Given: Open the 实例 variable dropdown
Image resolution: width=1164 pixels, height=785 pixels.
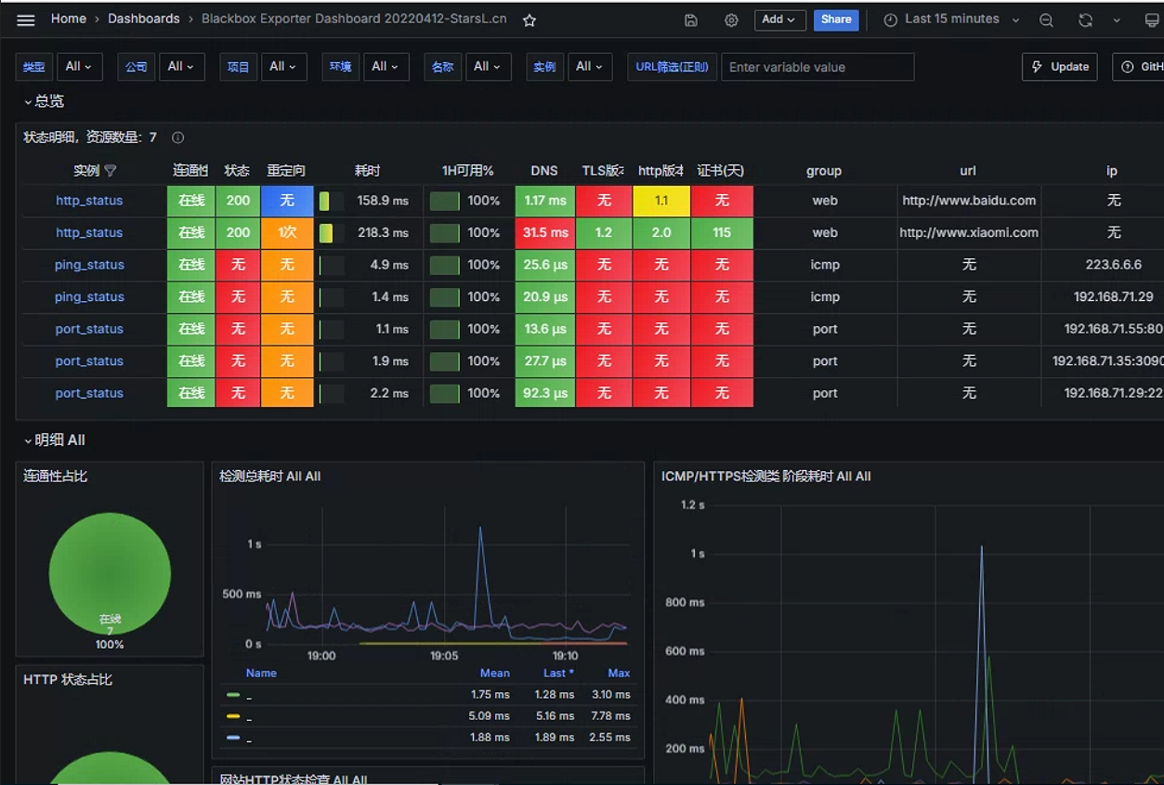Looking at the screenshot, I should coord(590,67).
